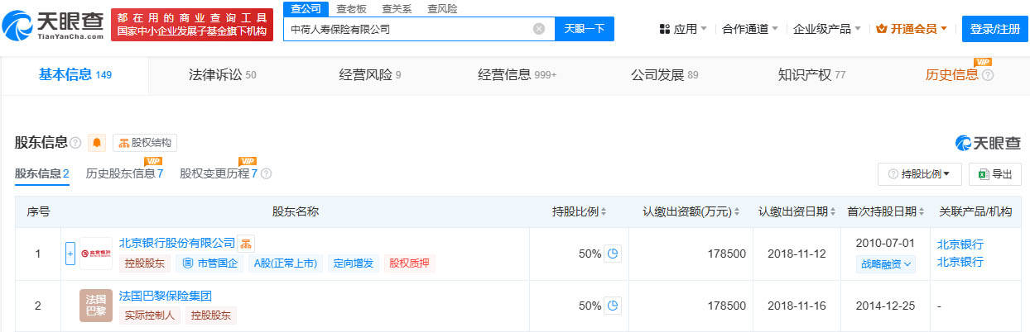The width and height of the screenshot is (1030, 332).
Task: Click 控股股东 tag under 法国巴黎保险集团
Action: click(x=211, y=315)
